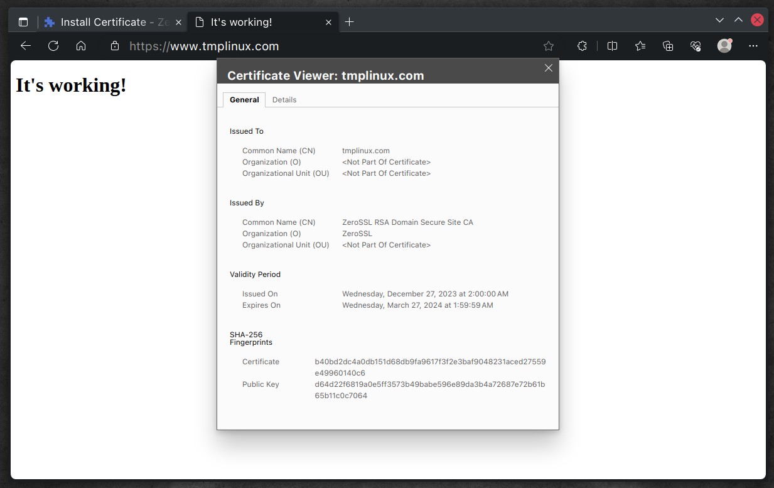Click the padlock site info icon
This screenshot has width=774, height=488.
[114, 46]
